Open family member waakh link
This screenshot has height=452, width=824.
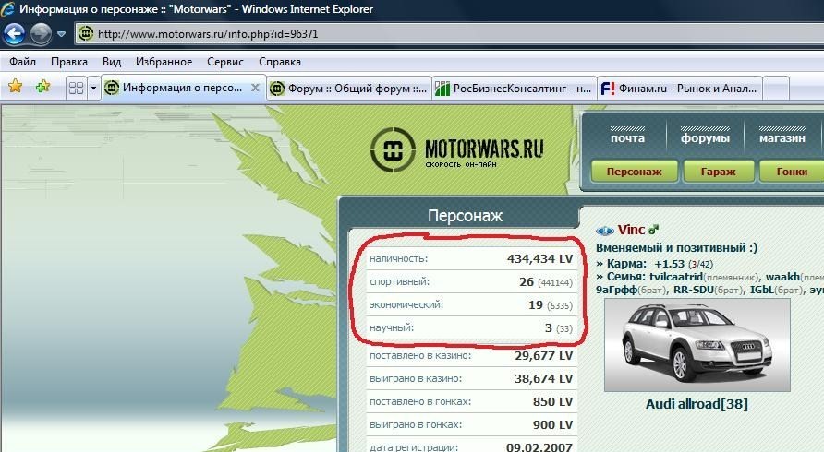[x=782, y=277]
